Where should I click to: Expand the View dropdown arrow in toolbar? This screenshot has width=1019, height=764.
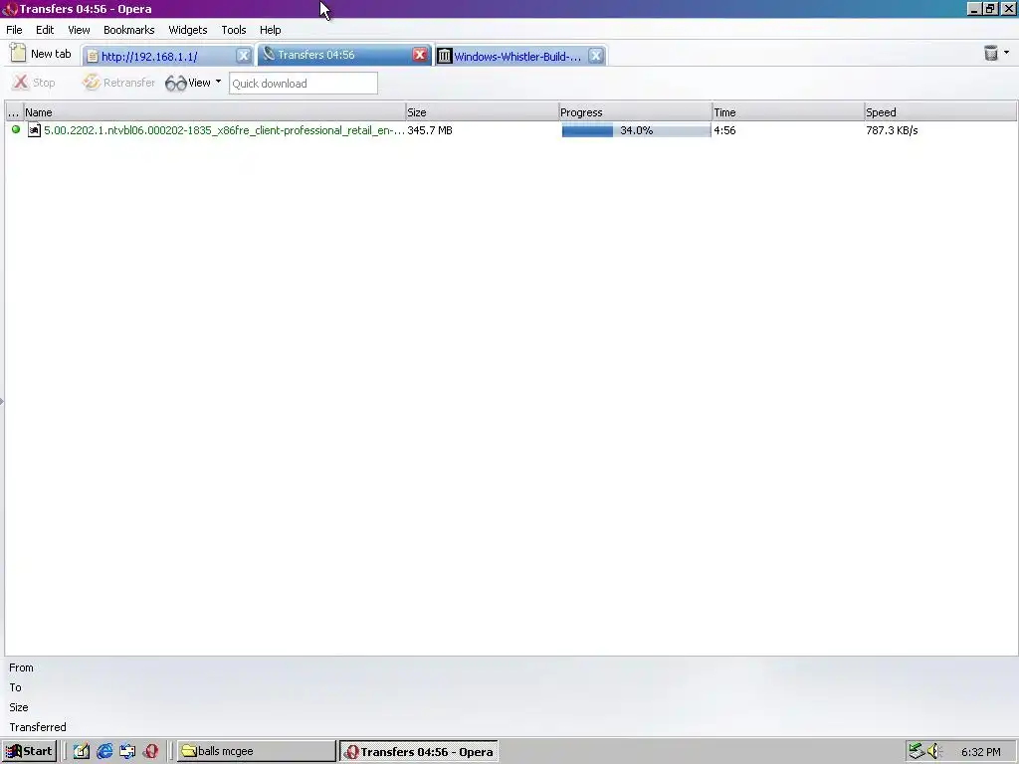click(x=218, y=82)
